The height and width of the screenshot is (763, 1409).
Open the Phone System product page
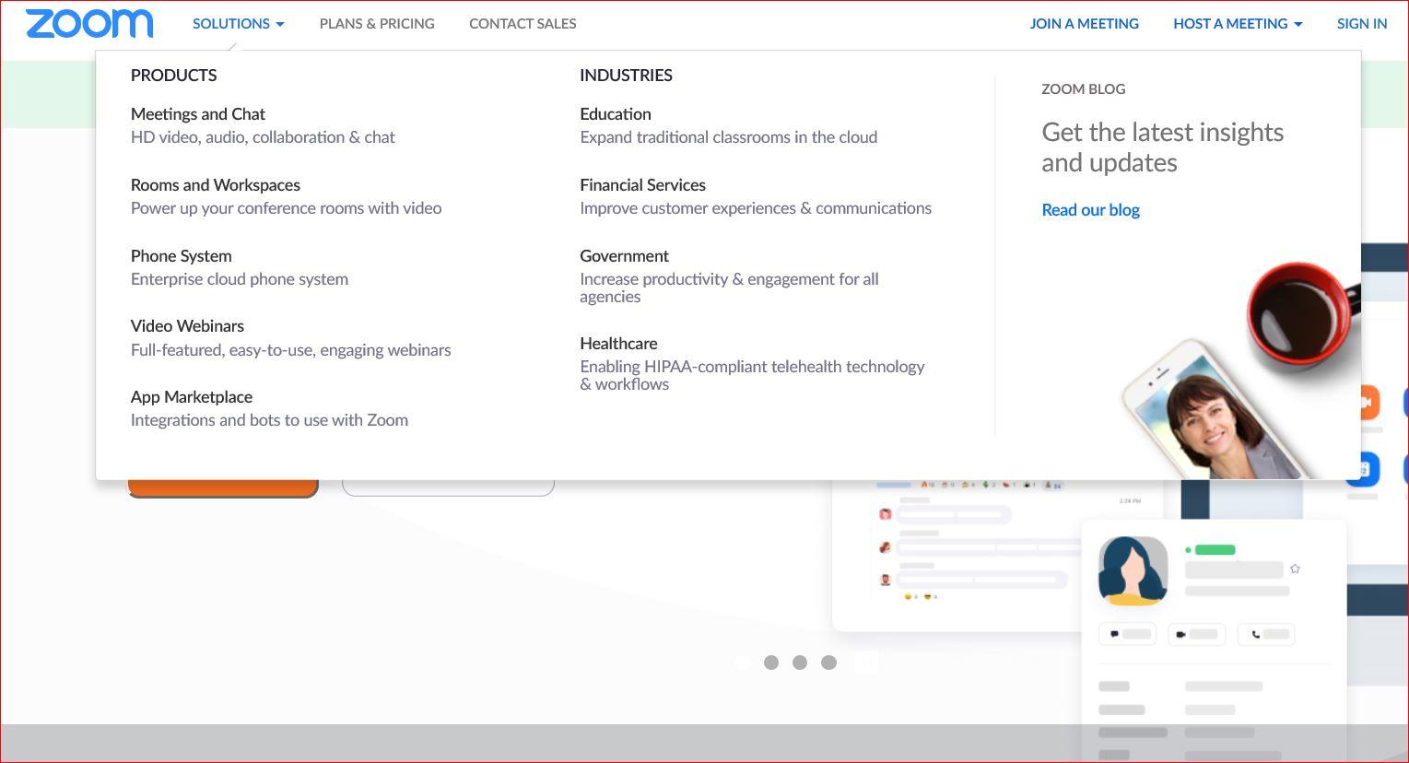182,256
